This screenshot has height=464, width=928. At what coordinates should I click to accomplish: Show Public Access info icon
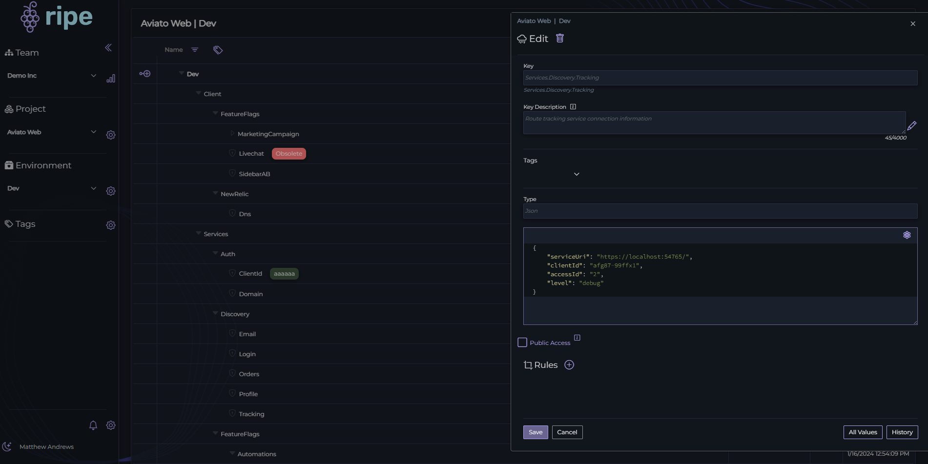577,338
